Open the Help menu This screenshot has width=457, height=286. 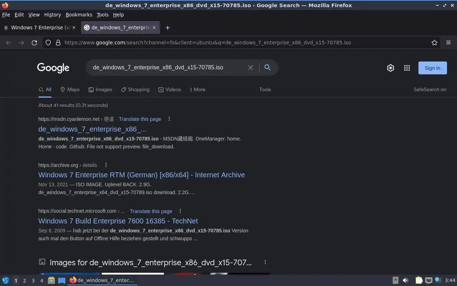click(x=119, y=15)
